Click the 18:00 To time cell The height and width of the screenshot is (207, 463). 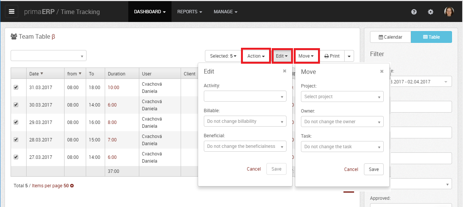coord(95,88)
